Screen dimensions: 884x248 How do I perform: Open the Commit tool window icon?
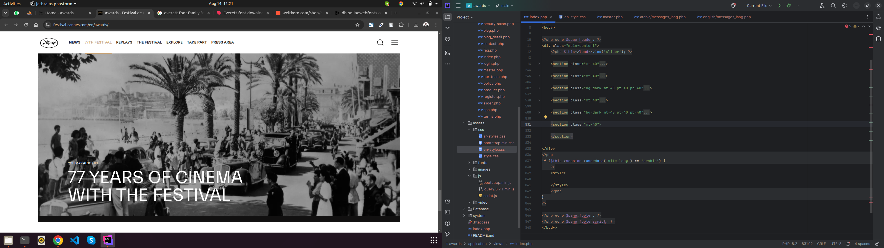coord(448,28)
